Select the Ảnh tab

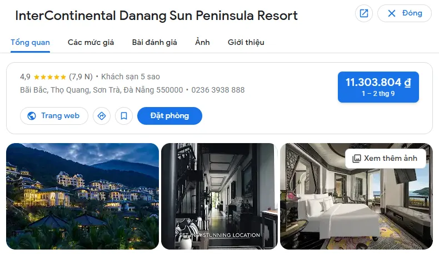(x=202, y=43)
